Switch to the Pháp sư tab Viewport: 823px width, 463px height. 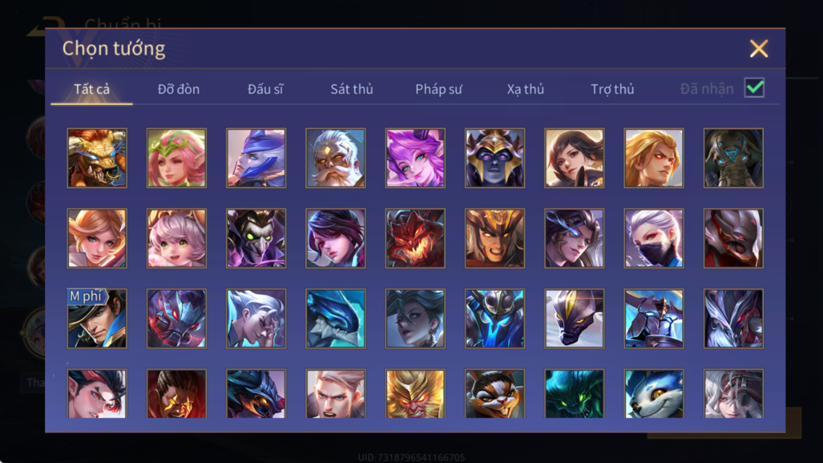(x=439, y=89)
